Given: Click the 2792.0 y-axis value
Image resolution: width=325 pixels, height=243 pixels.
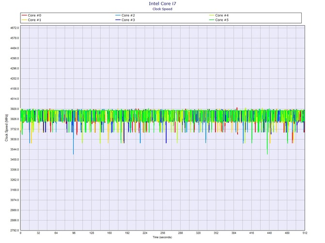Looking at the screenshot, I should pyautogui.click(x=15, y=230).
